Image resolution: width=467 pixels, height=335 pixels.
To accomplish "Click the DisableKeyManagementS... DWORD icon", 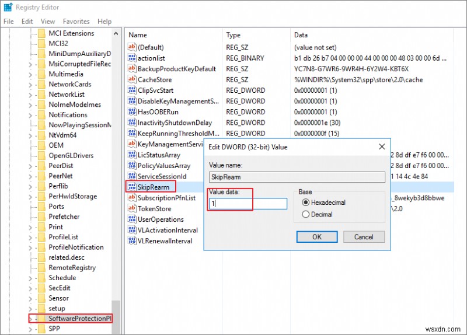I will tap(132, 101).
